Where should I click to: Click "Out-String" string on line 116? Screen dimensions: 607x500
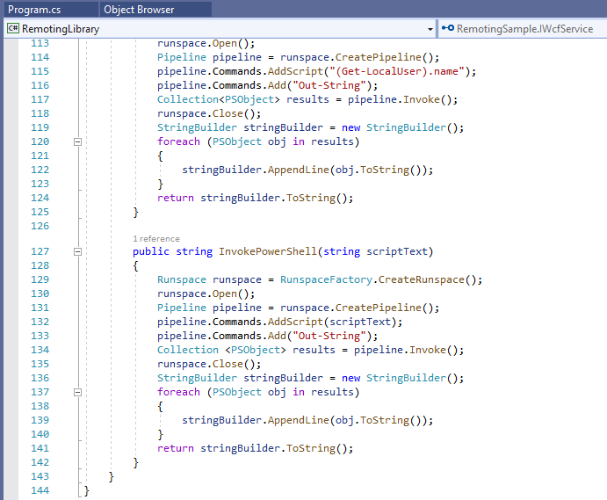point(329,85)
